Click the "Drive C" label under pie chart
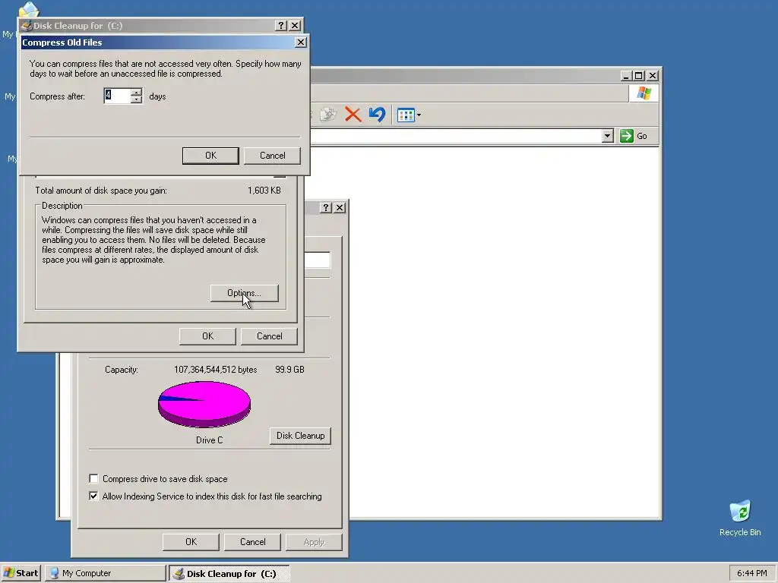Image resolution: width=778 pixels, height=583 pixels. pos(210,440)
